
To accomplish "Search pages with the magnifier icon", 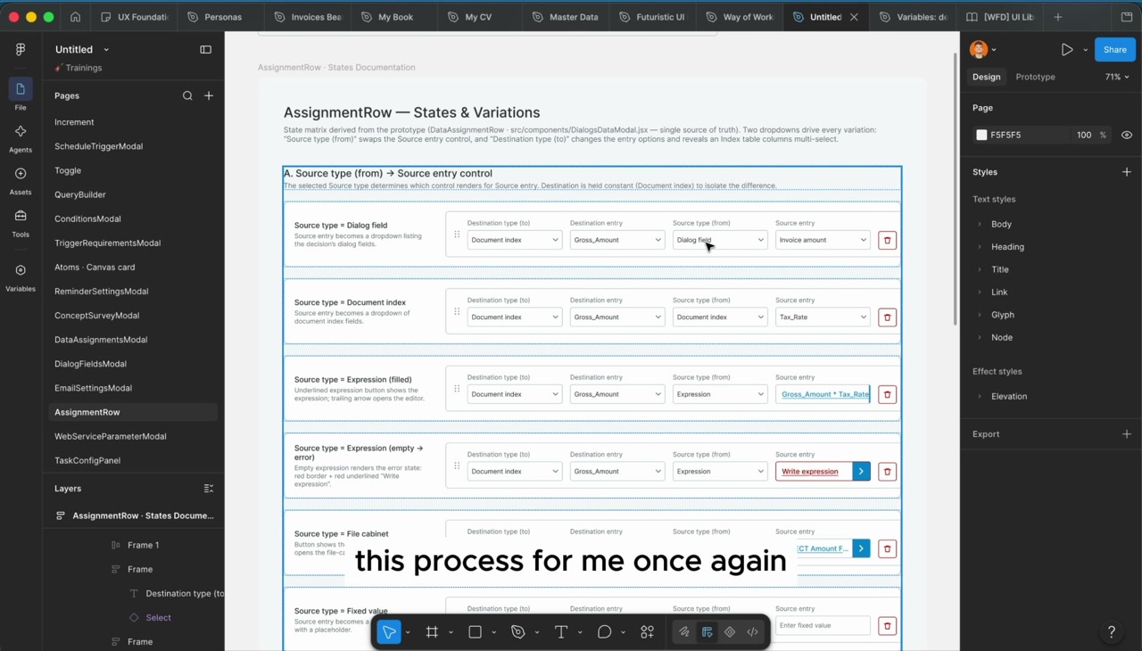I will pyautogui.click(x=187, y=95).
